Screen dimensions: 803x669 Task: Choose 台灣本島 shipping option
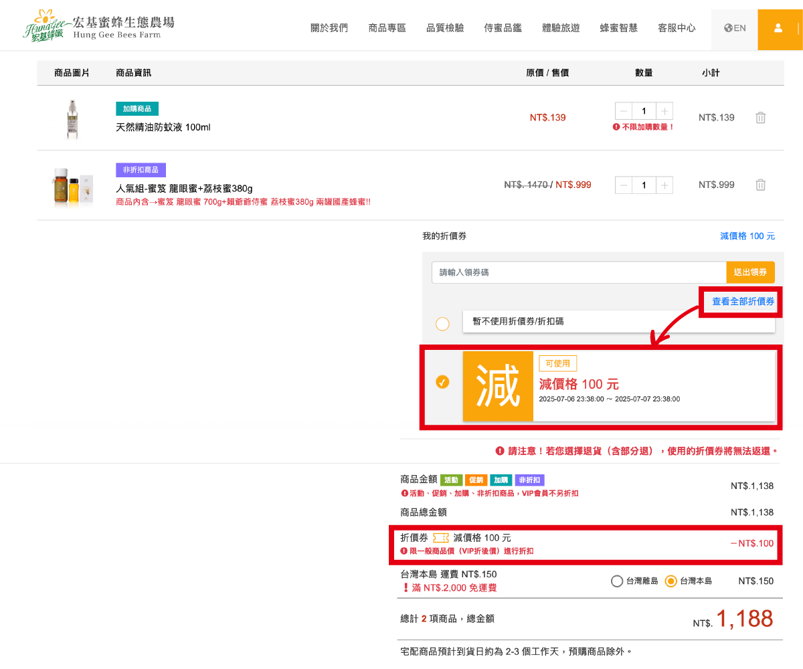click(671, 581)
